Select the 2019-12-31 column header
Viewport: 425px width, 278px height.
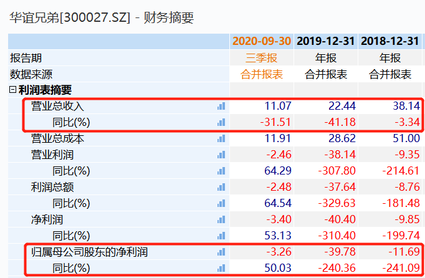[326, 41]
